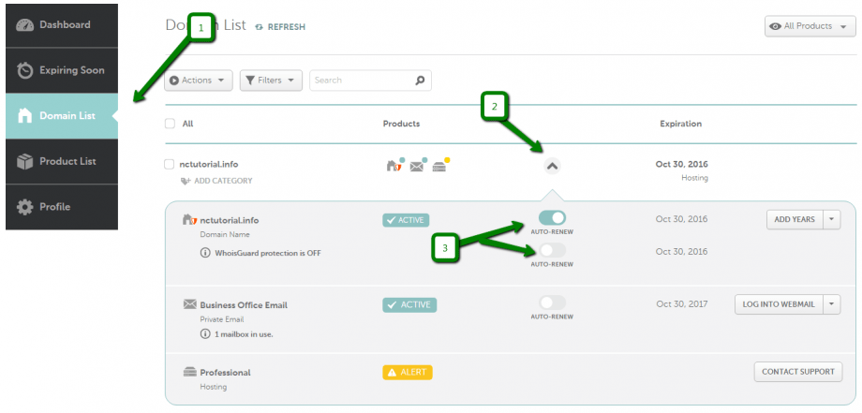Enable WhoisGuard auto-renew toggle

point(552,251)
